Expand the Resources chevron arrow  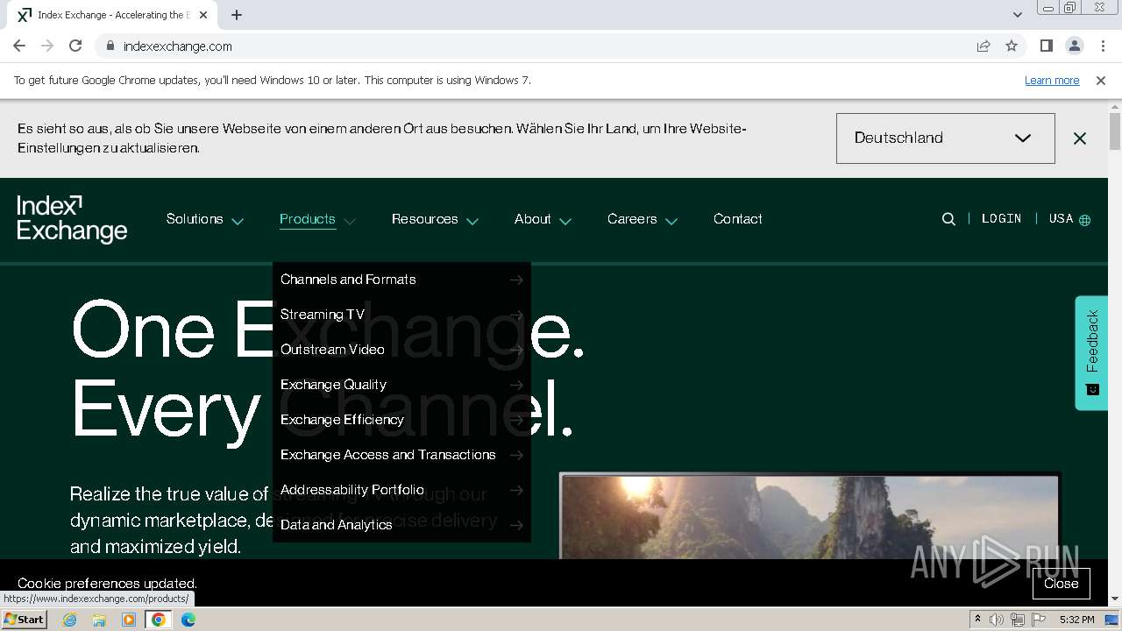click(x=472, y=221)
